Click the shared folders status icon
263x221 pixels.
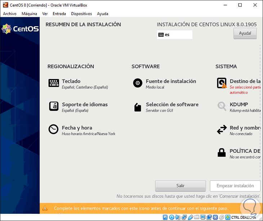click(x=197, y=217)
